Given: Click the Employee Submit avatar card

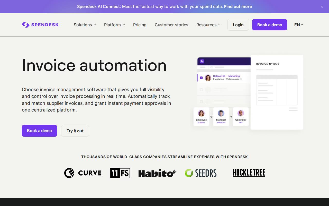Looking at the screenshot, I should tap(201, 117).
